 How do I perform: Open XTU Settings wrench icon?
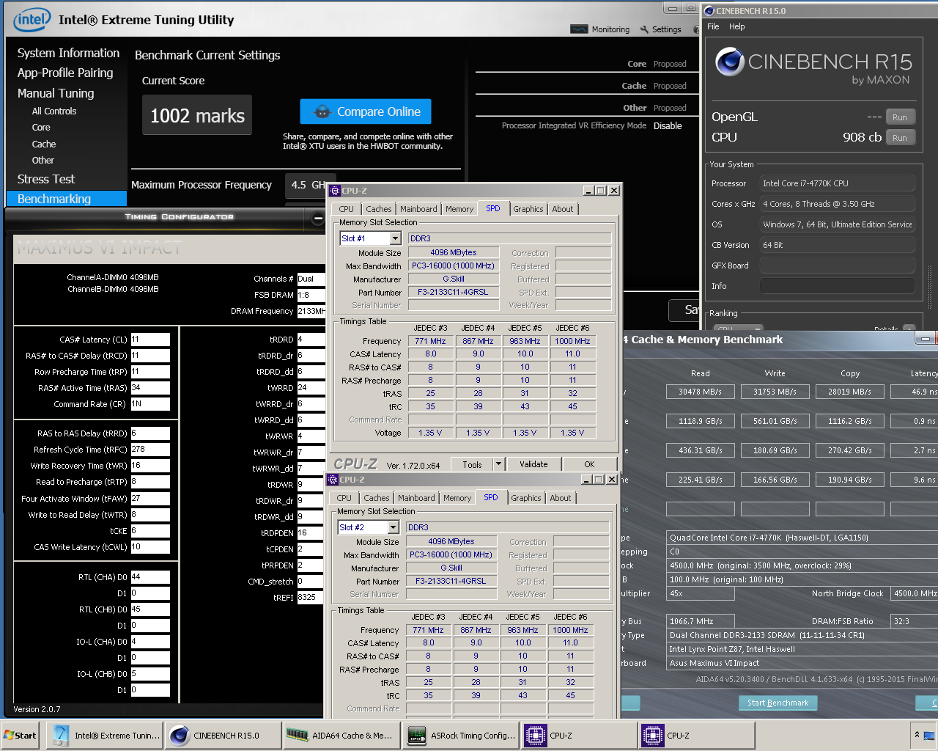(644, 29)
